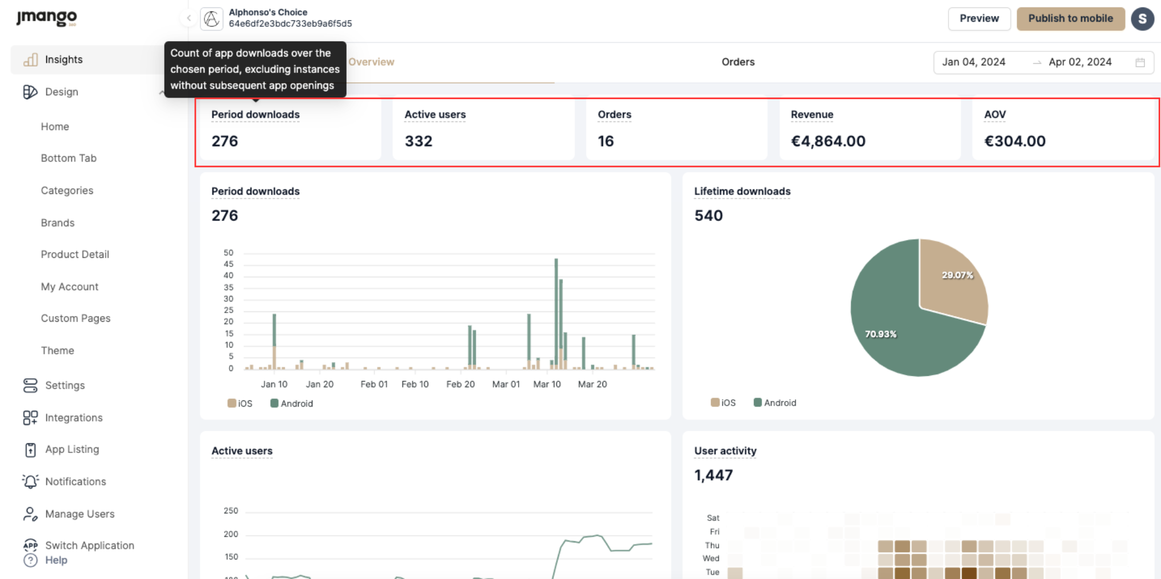The width and height of the screenshot is (1161, 579).
Task: Collapse the Design menu section
Action: [162, 92]
